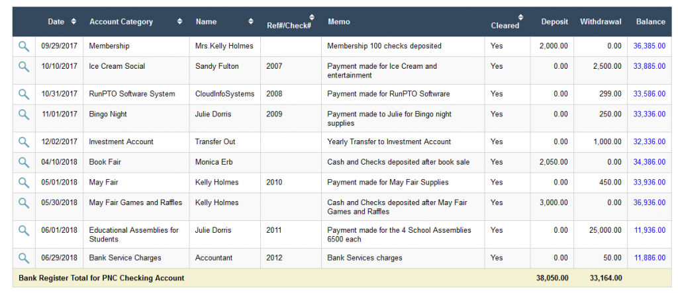Click magnifier icon for Bingo Night row

[x=24, y=114]
